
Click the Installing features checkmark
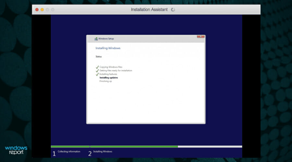97,74
